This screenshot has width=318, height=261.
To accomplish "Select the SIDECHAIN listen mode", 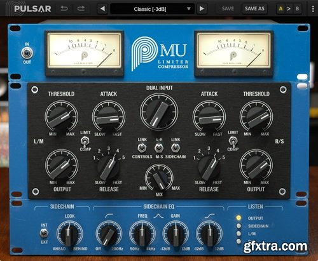I will pyautogui.click(x=238, y=226).
